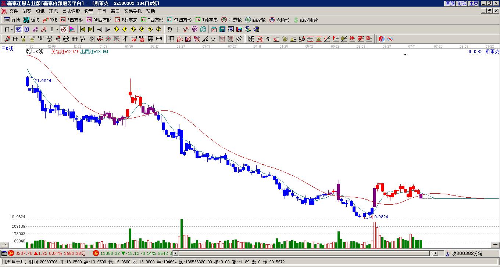Open the 浏览 menu

27,11
